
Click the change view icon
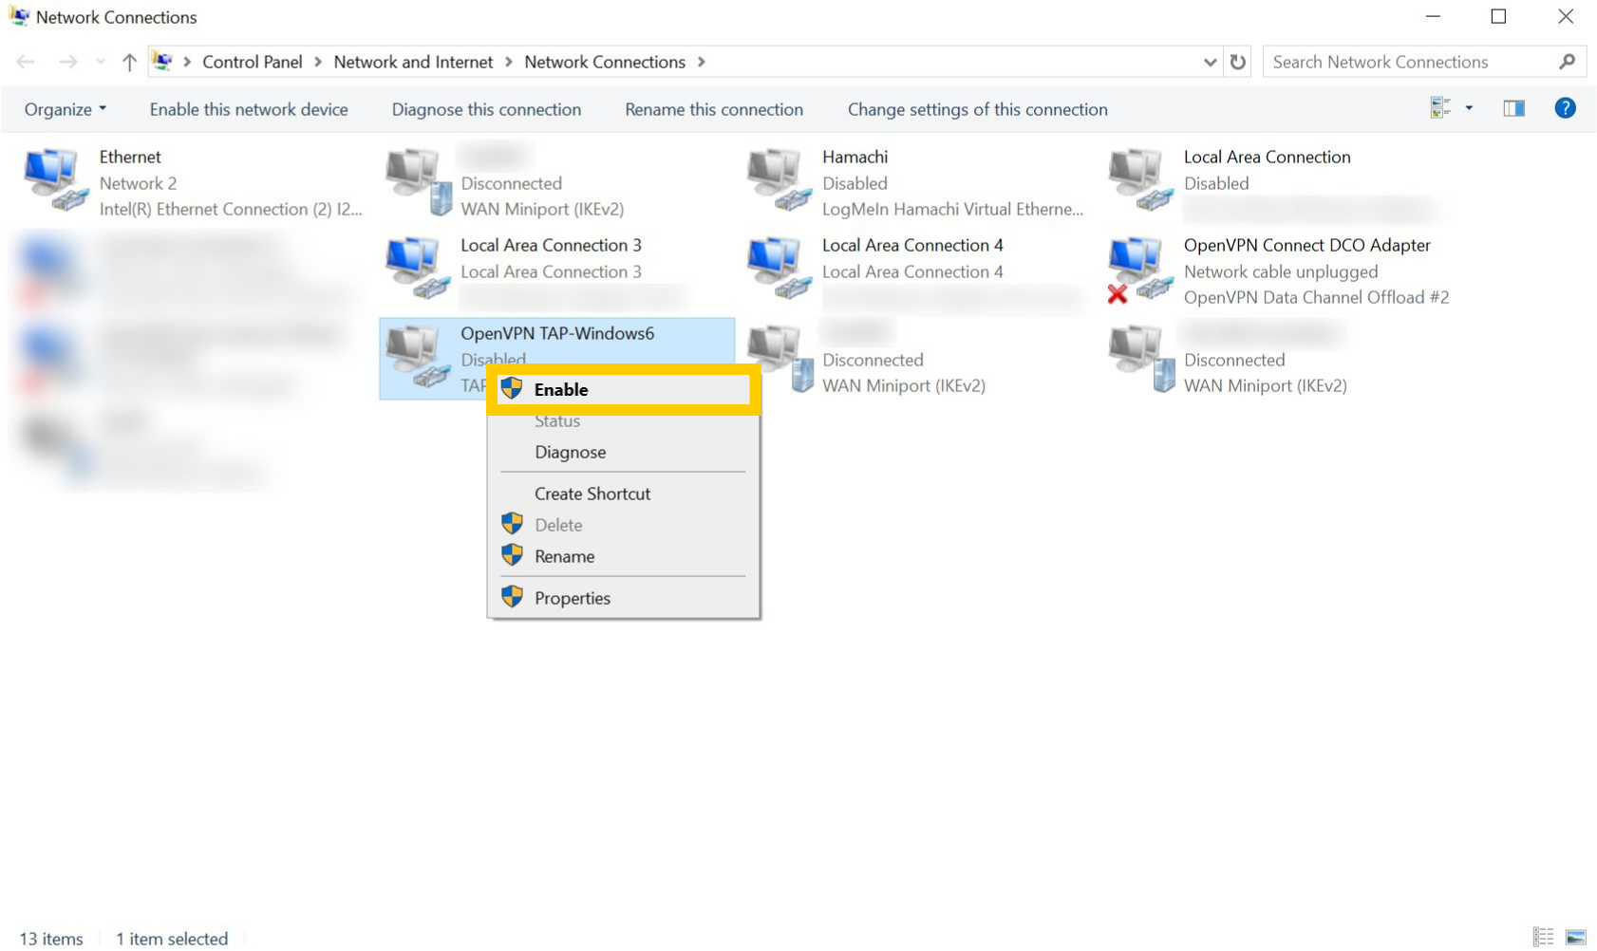(1440, 108)
